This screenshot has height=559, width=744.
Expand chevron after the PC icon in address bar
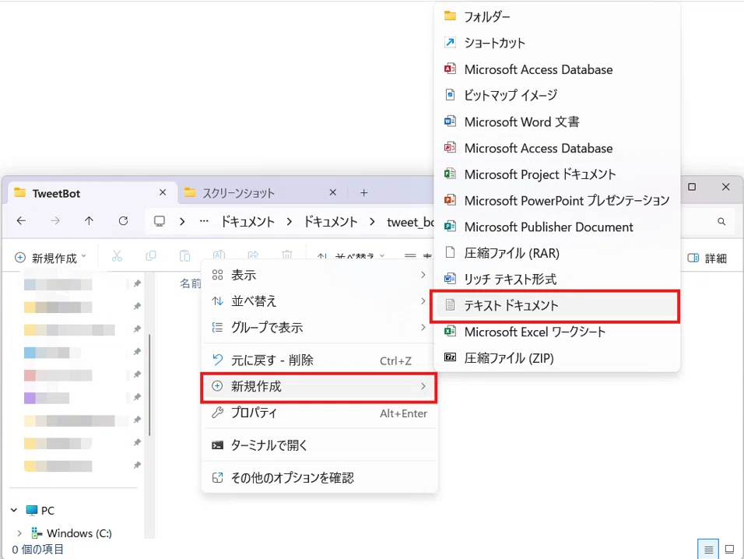[182, 222]
